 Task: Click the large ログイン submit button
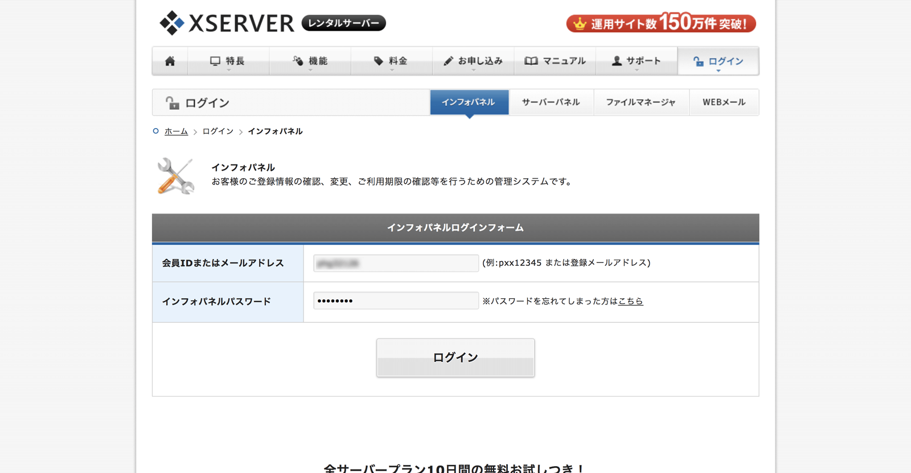pos(455,357)
